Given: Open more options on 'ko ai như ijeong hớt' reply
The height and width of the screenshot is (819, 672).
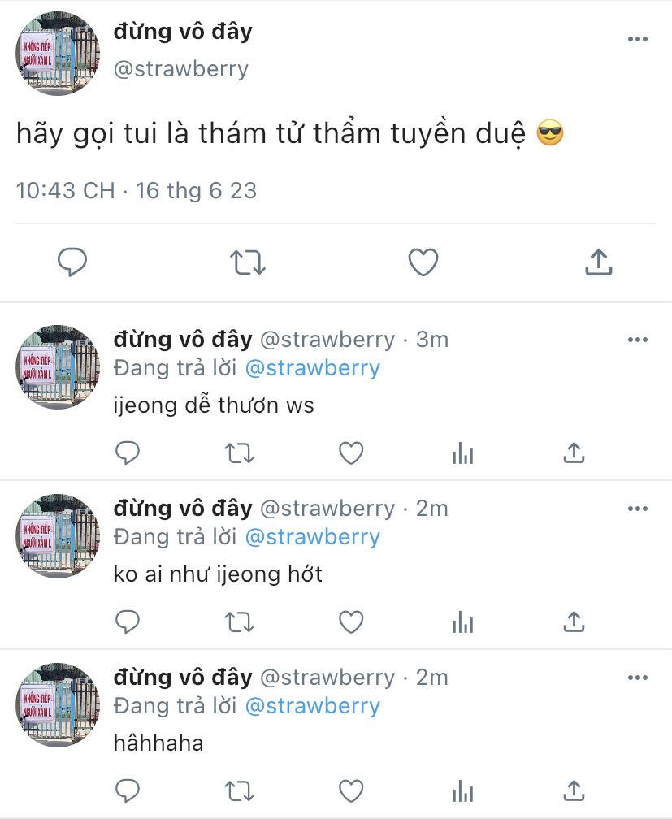Looking at the screenshot, I should pyautogui.click(x=638, y=509).
